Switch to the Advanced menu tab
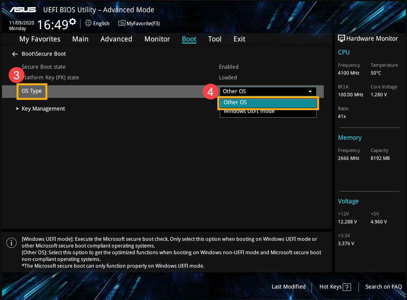This screenshot has height=300, width=407. click(116, 39)
